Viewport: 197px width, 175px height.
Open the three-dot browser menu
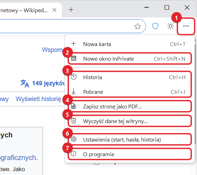tap(186, 26)
